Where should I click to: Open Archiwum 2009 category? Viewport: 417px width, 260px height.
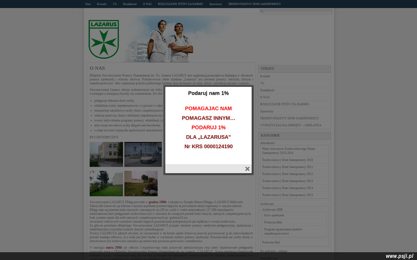coord(272,210)
